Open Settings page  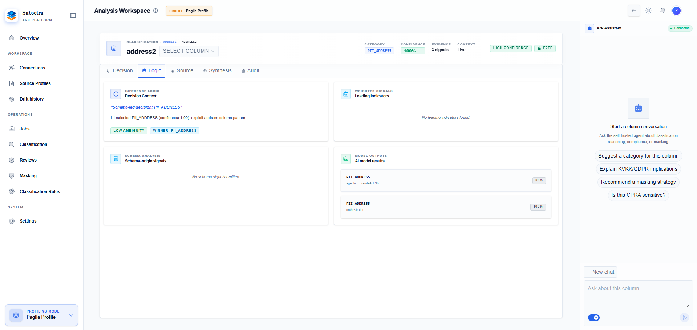click(x=28, y=221)
